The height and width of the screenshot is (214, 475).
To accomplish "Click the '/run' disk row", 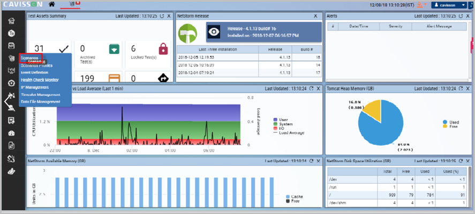I will [397, 187].
